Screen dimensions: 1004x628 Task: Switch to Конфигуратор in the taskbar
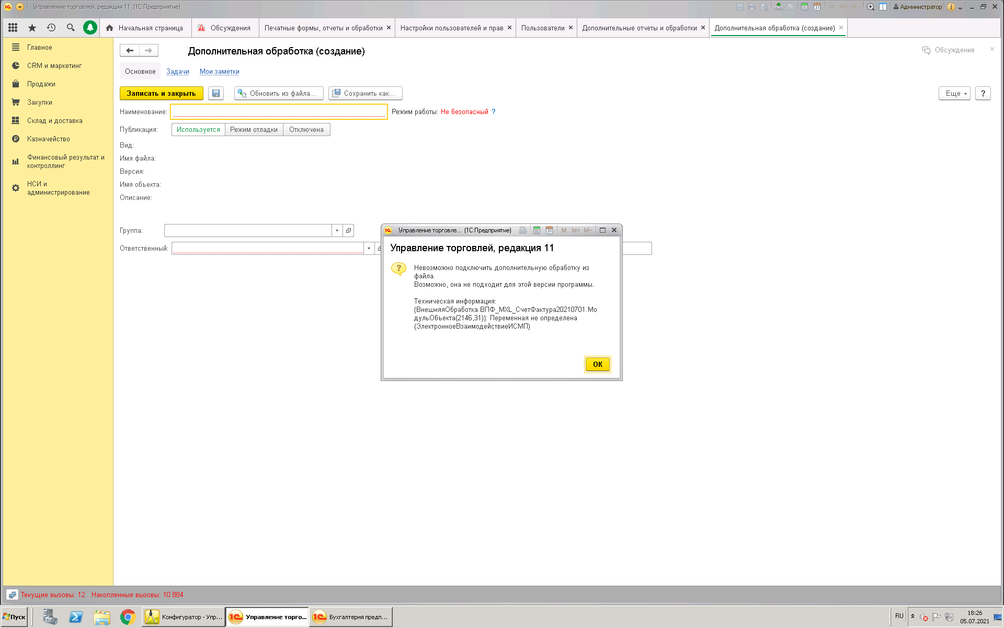(x=184, y=617)
